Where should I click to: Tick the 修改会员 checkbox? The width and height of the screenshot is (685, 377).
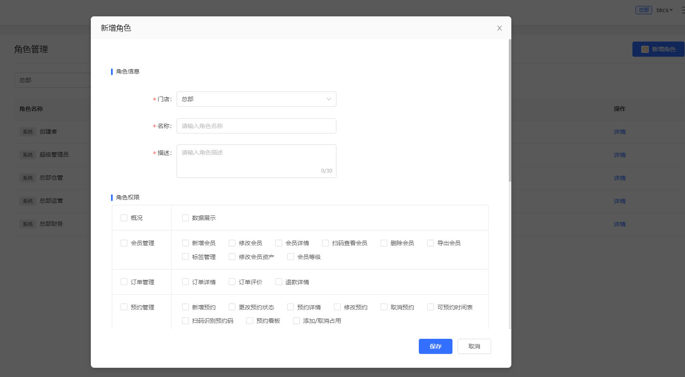(232, 243)
